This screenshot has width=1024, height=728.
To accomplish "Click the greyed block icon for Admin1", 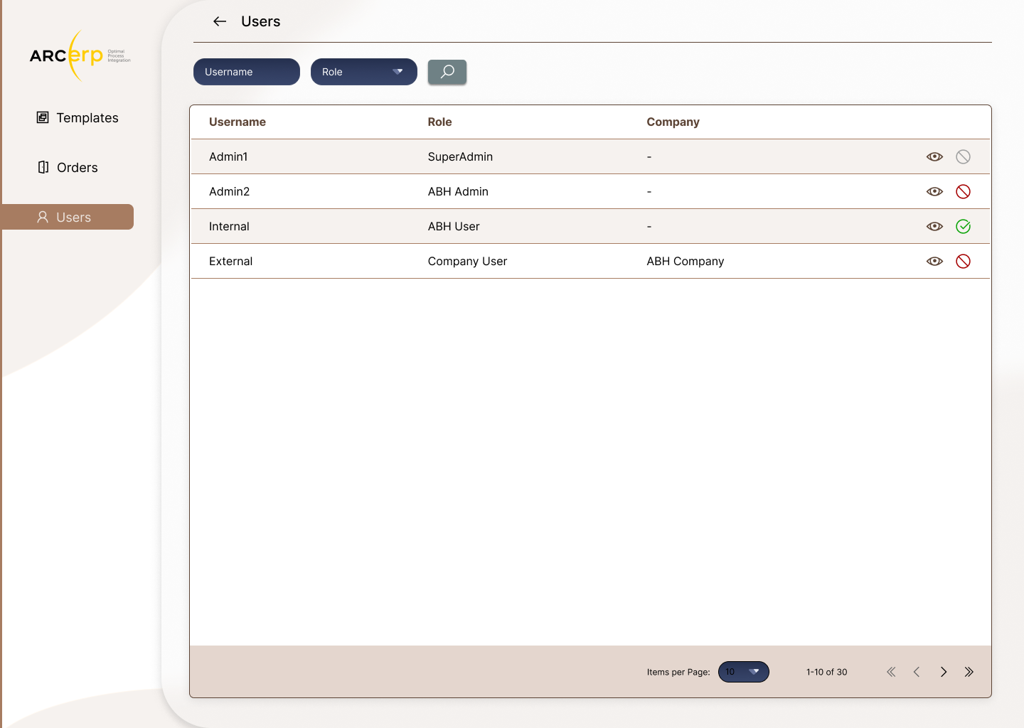I will tap(964, 156).
